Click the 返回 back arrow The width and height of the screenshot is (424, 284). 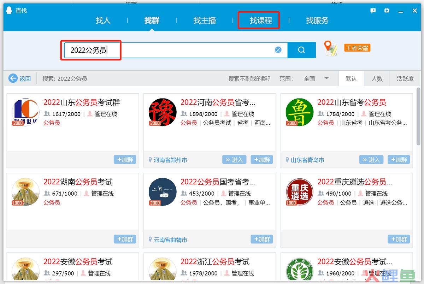coord(13,78)
